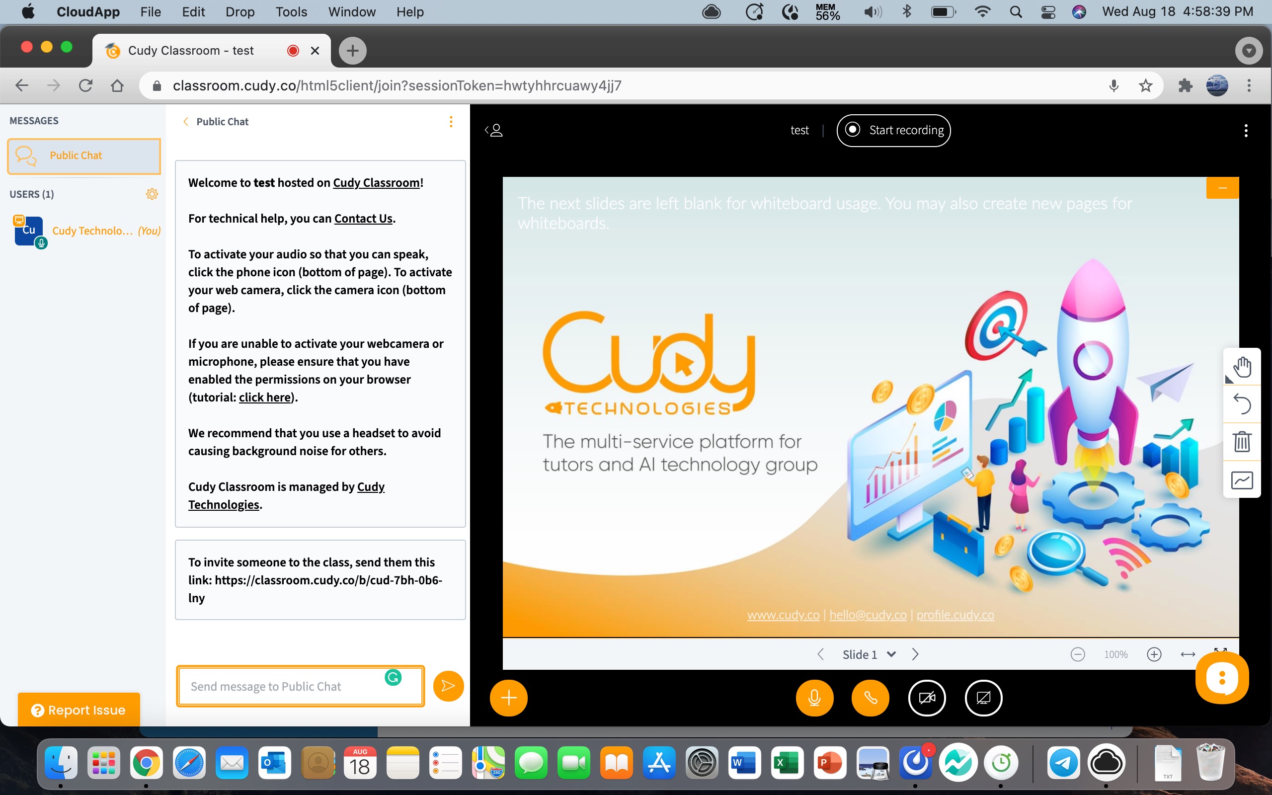Select the Public Chat conversation
Image resolution: width=1272 pixels, height=795 pixels.
pos(84,156)
